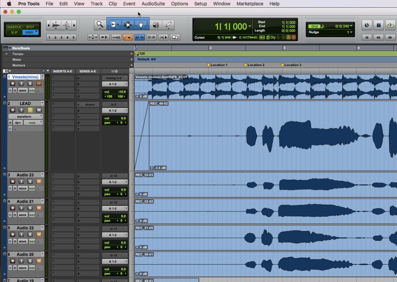397x282 pixels.
Task: Open LEAD track waveform view selector
Action: click(x=25, y=117)
